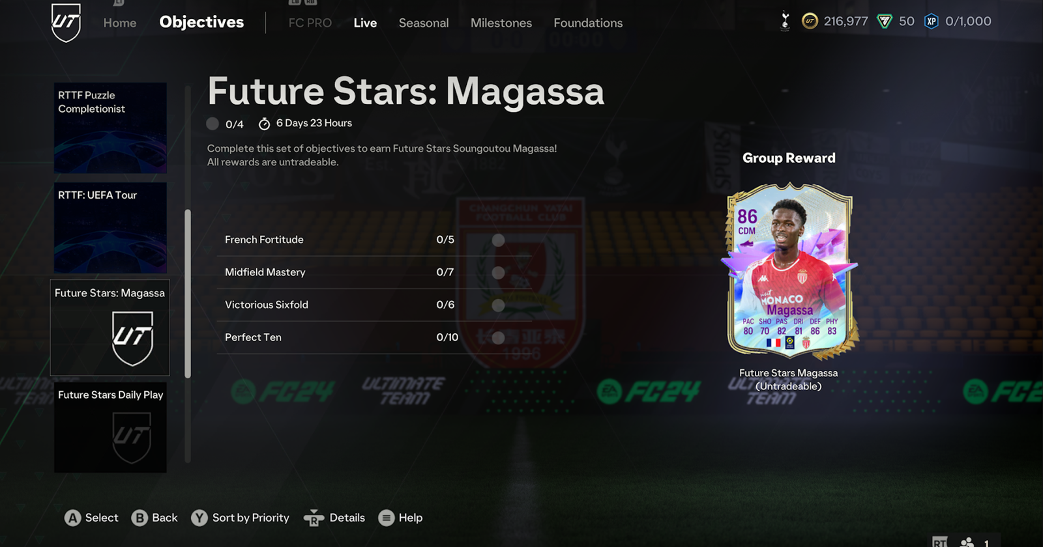Image resolution: width=1043 pixels, height=547 pixels.
Task: Click the green points gem icon
Action: click(x=885, y=21)
